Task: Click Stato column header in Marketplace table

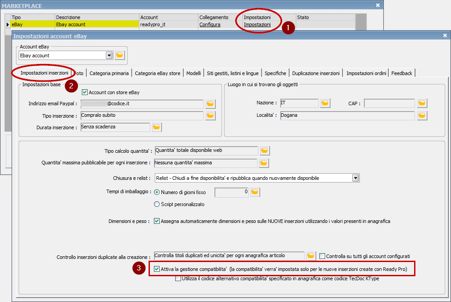Action: 326,17
